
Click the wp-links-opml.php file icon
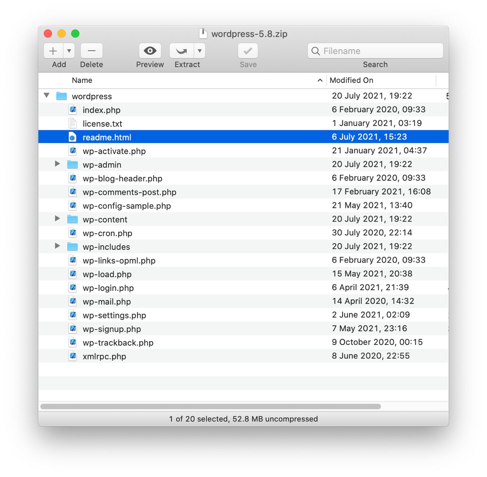pos(72,260)
